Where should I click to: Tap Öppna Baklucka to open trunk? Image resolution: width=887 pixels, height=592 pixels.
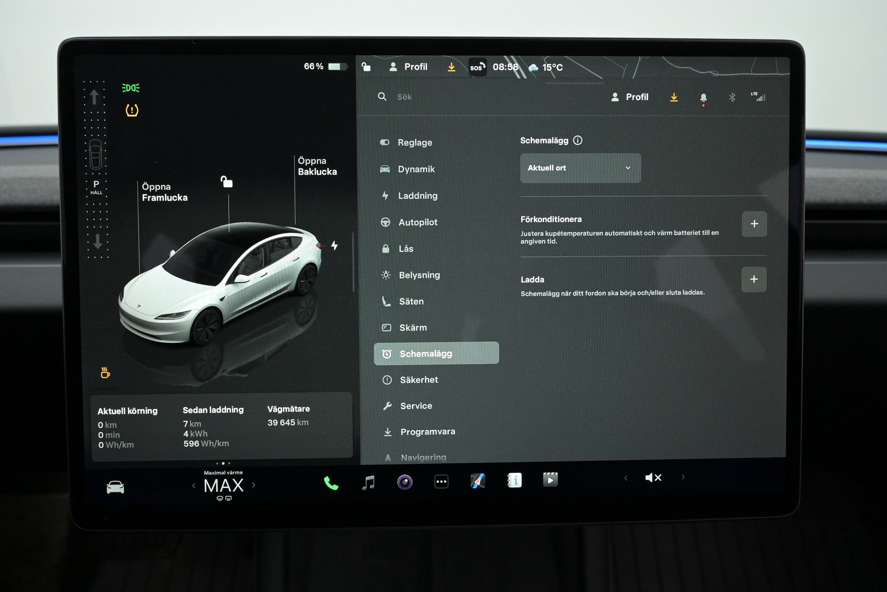click(317, 166)
